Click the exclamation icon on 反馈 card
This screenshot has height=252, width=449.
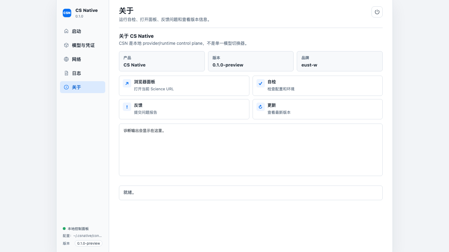[x=127, y=107]
